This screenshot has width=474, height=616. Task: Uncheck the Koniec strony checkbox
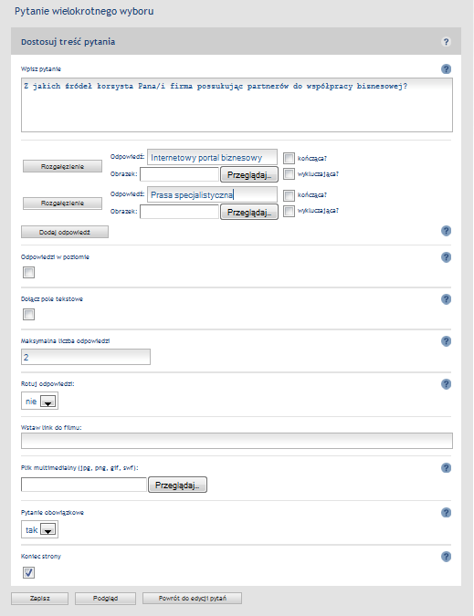click(x=28, y=573)
